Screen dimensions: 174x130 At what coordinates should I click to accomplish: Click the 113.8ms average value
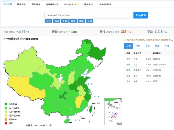[161, 32]
